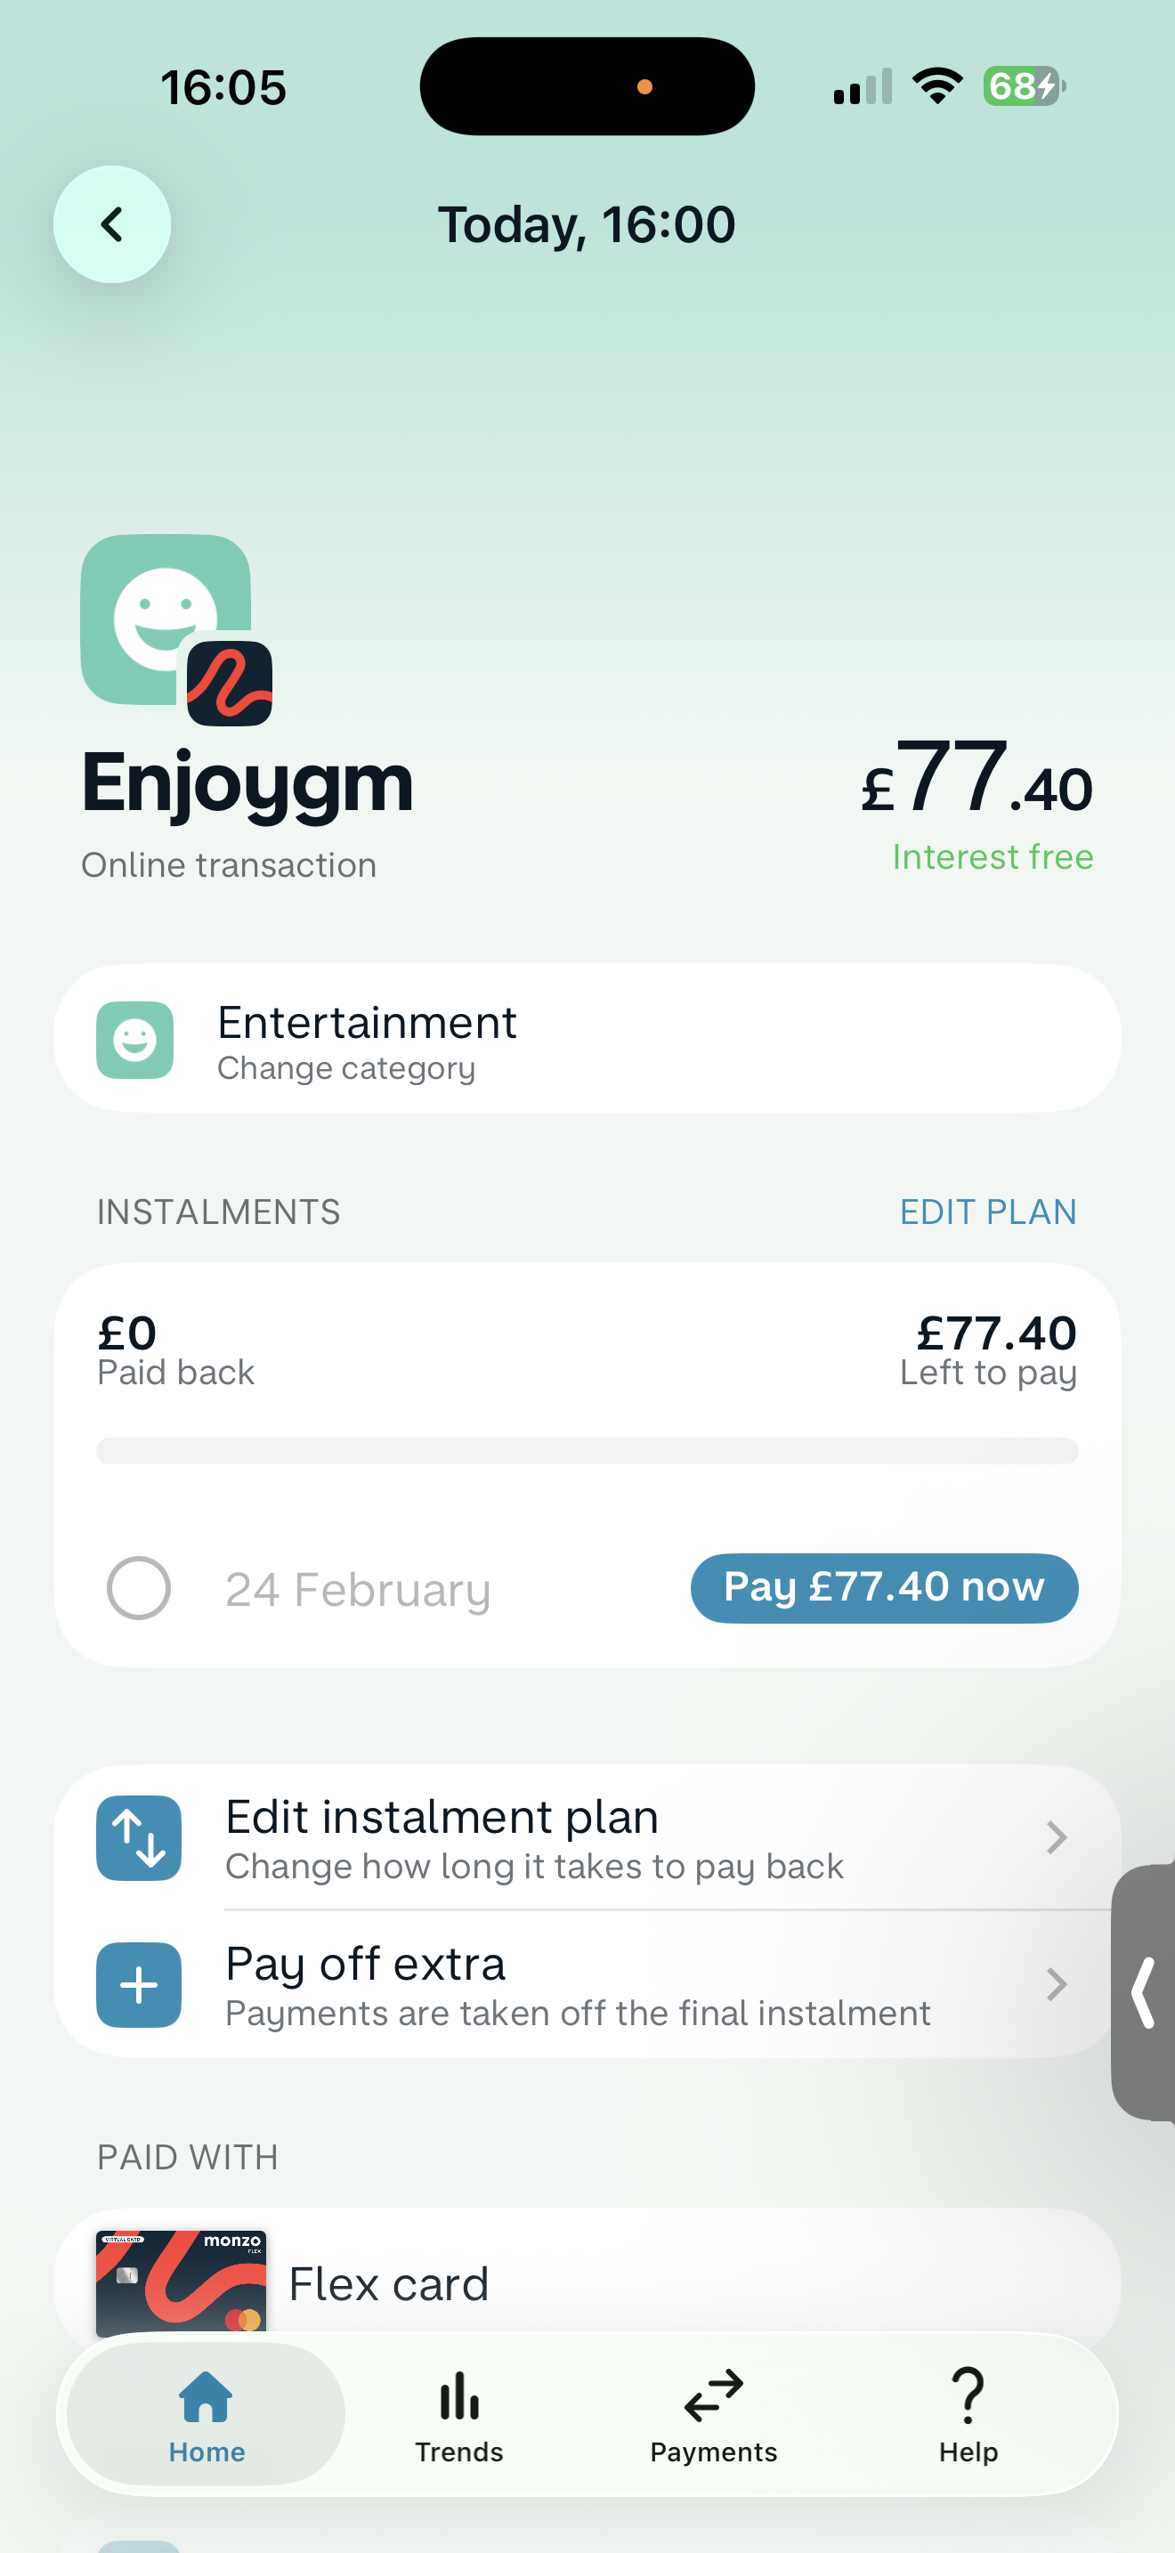Screen dimensions: 1175x2553
Task: Select the 24 February instalment radio circle
Action: coord(139,1589)
